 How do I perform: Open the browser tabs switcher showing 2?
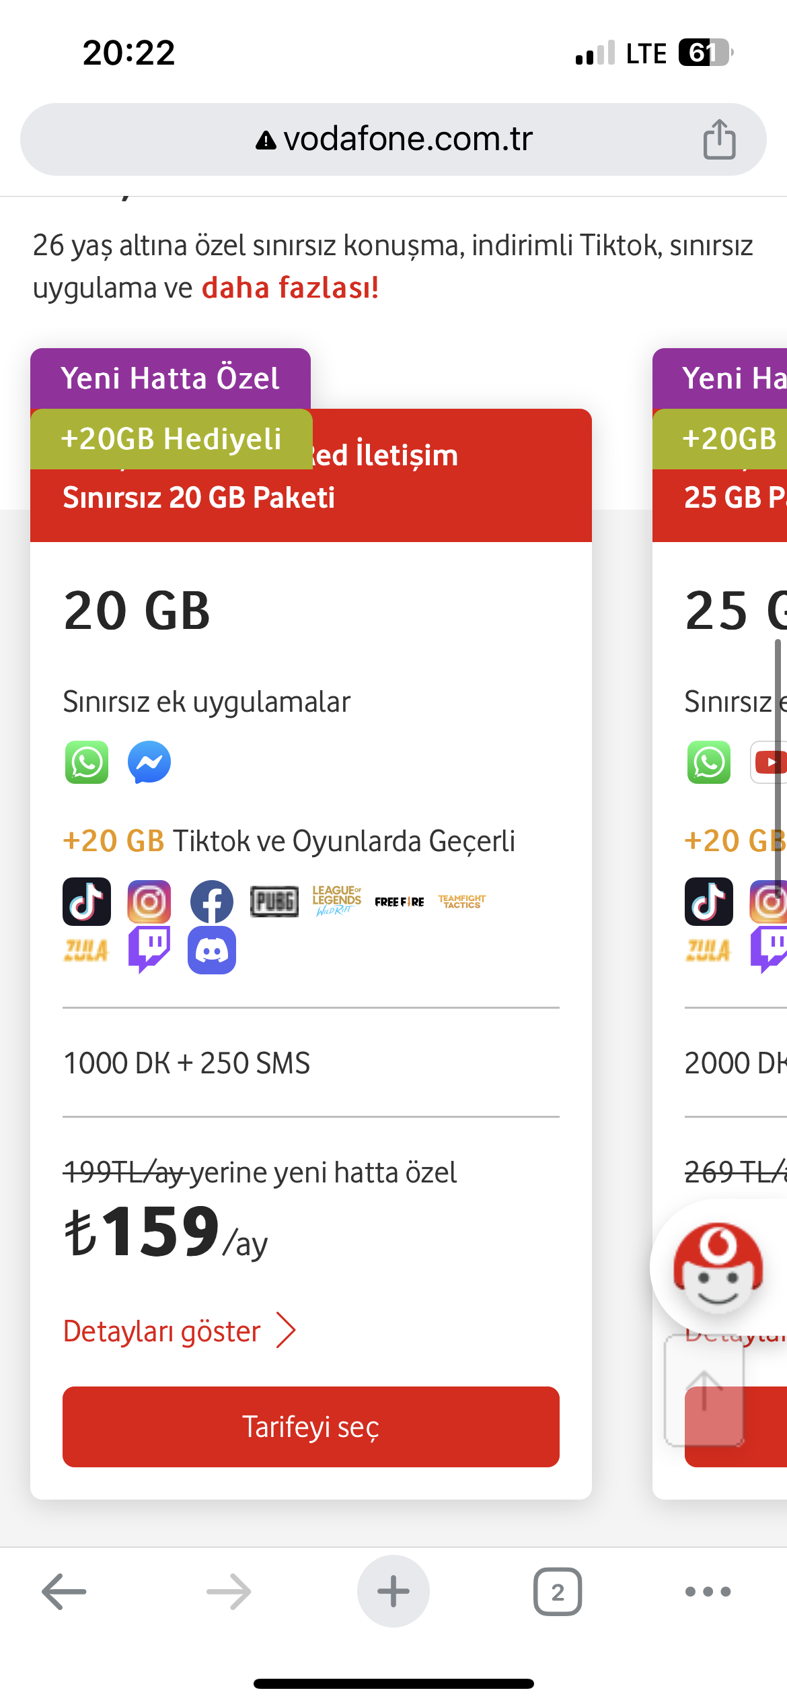[x=558, y=1591]
